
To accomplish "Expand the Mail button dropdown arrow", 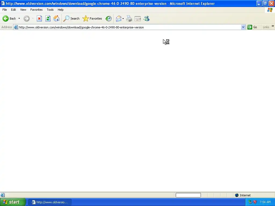I will pos(123,19).
